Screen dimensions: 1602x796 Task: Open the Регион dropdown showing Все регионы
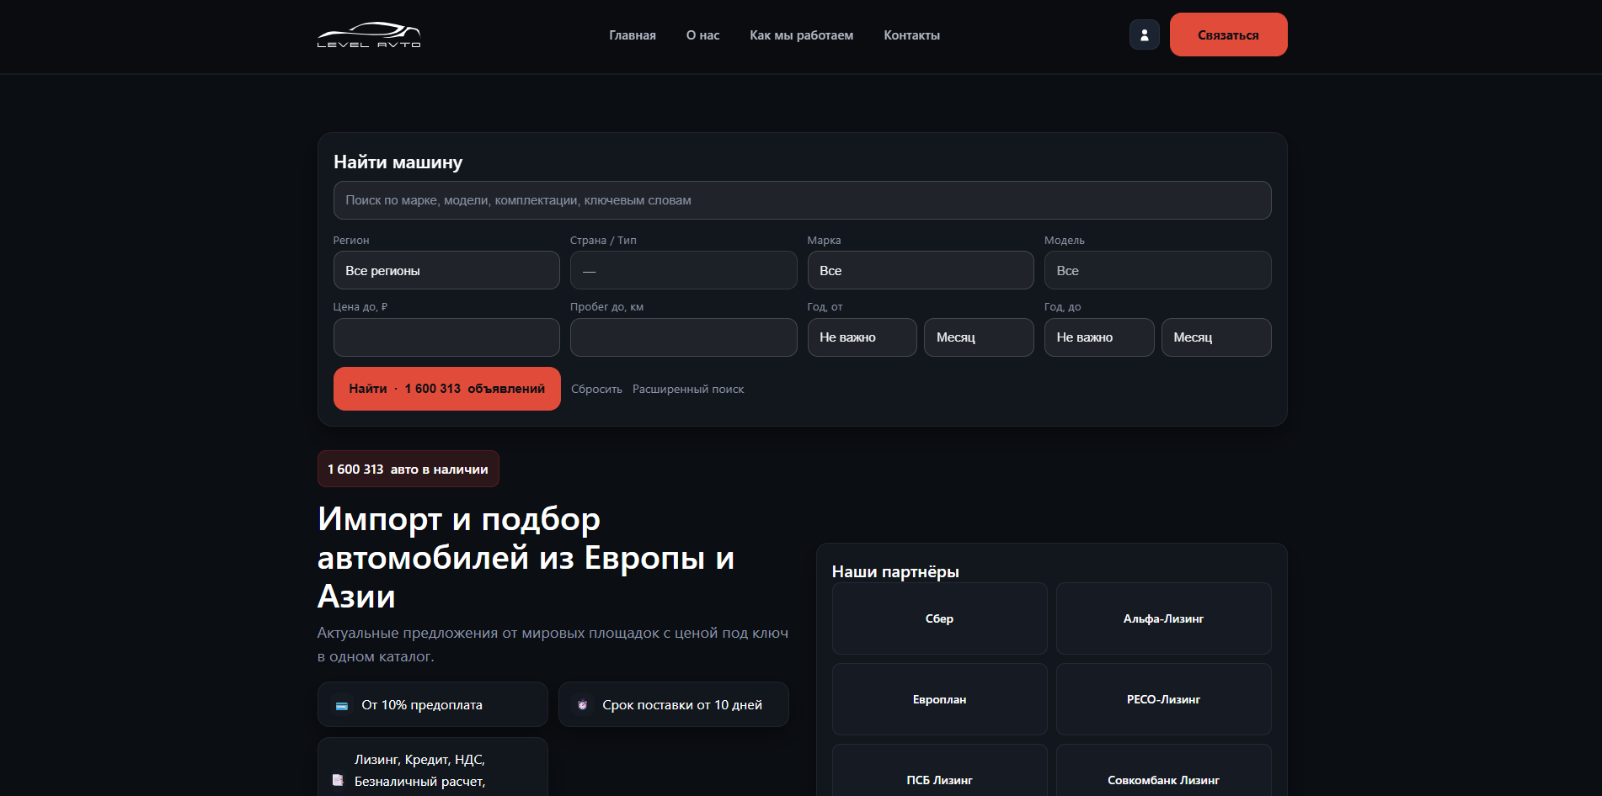point(446,271)
